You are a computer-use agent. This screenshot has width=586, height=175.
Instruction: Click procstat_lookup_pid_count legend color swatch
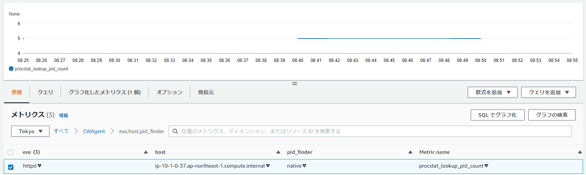tap(11, 69)
